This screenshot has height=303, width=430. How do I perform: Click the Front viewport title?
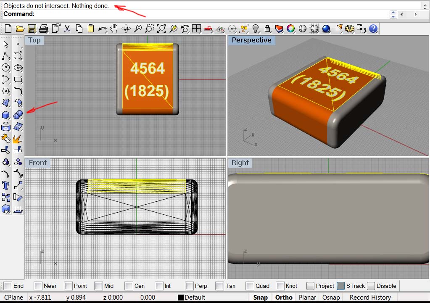click(x=37, y=163)
